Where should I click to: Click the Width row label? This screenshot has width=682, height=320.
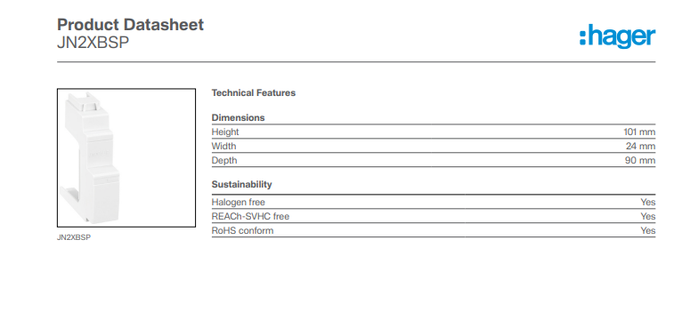coord(224,147)
